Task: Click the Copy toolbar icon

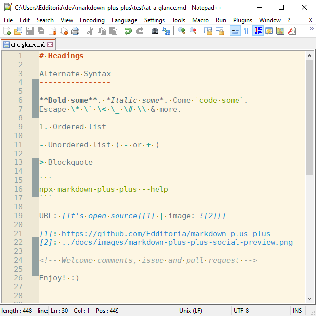Action: [x=102, y=31]
